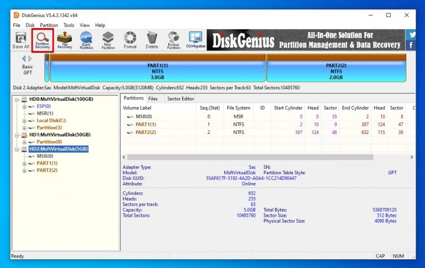Switch to the Sector Editor tab
This screenshot has height=268, width=425.
[180, 99]
